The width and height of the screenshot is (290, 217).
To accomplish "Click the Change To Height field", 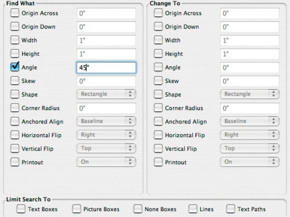I will pos(249,54).
